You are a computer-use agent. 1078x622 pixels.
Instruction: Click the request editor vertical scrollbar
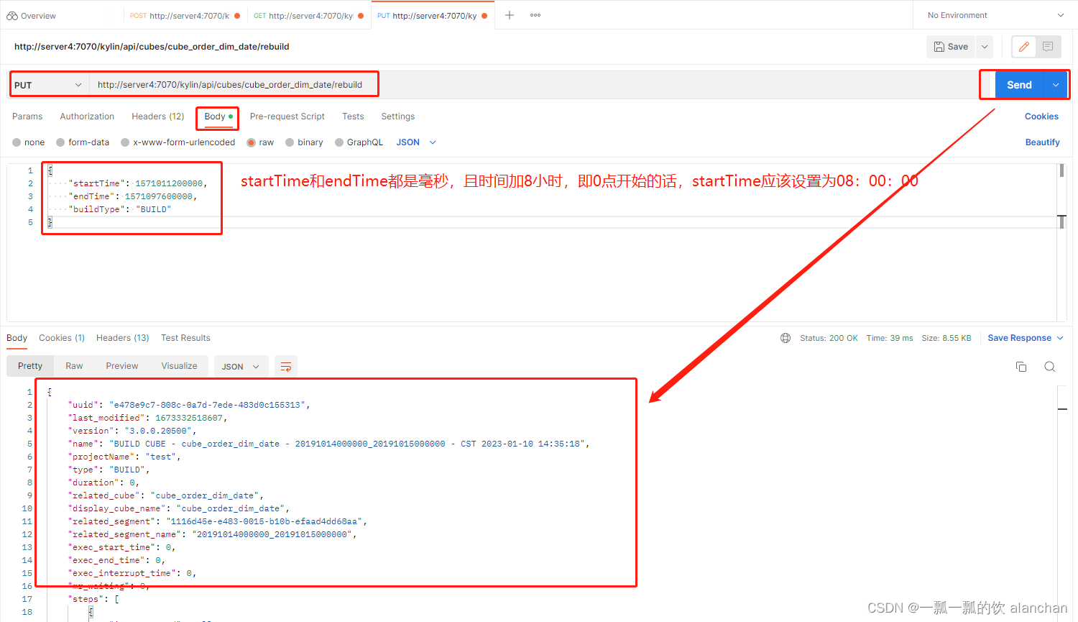(1061, 170)
